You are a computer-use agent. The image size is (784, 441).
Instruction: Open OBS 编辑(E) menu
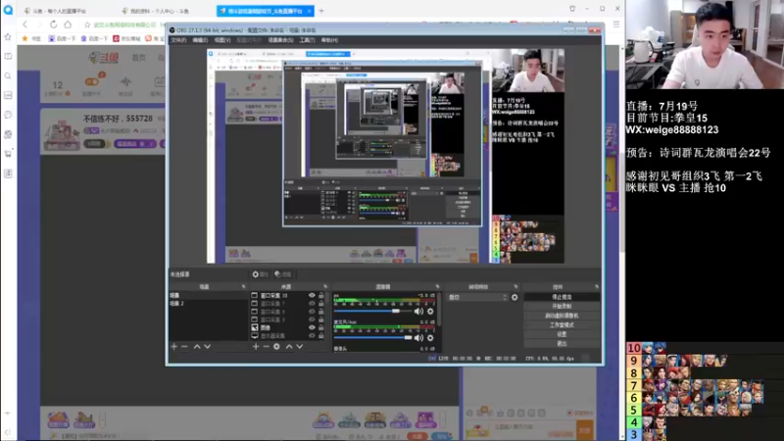(x=200, y=40)
